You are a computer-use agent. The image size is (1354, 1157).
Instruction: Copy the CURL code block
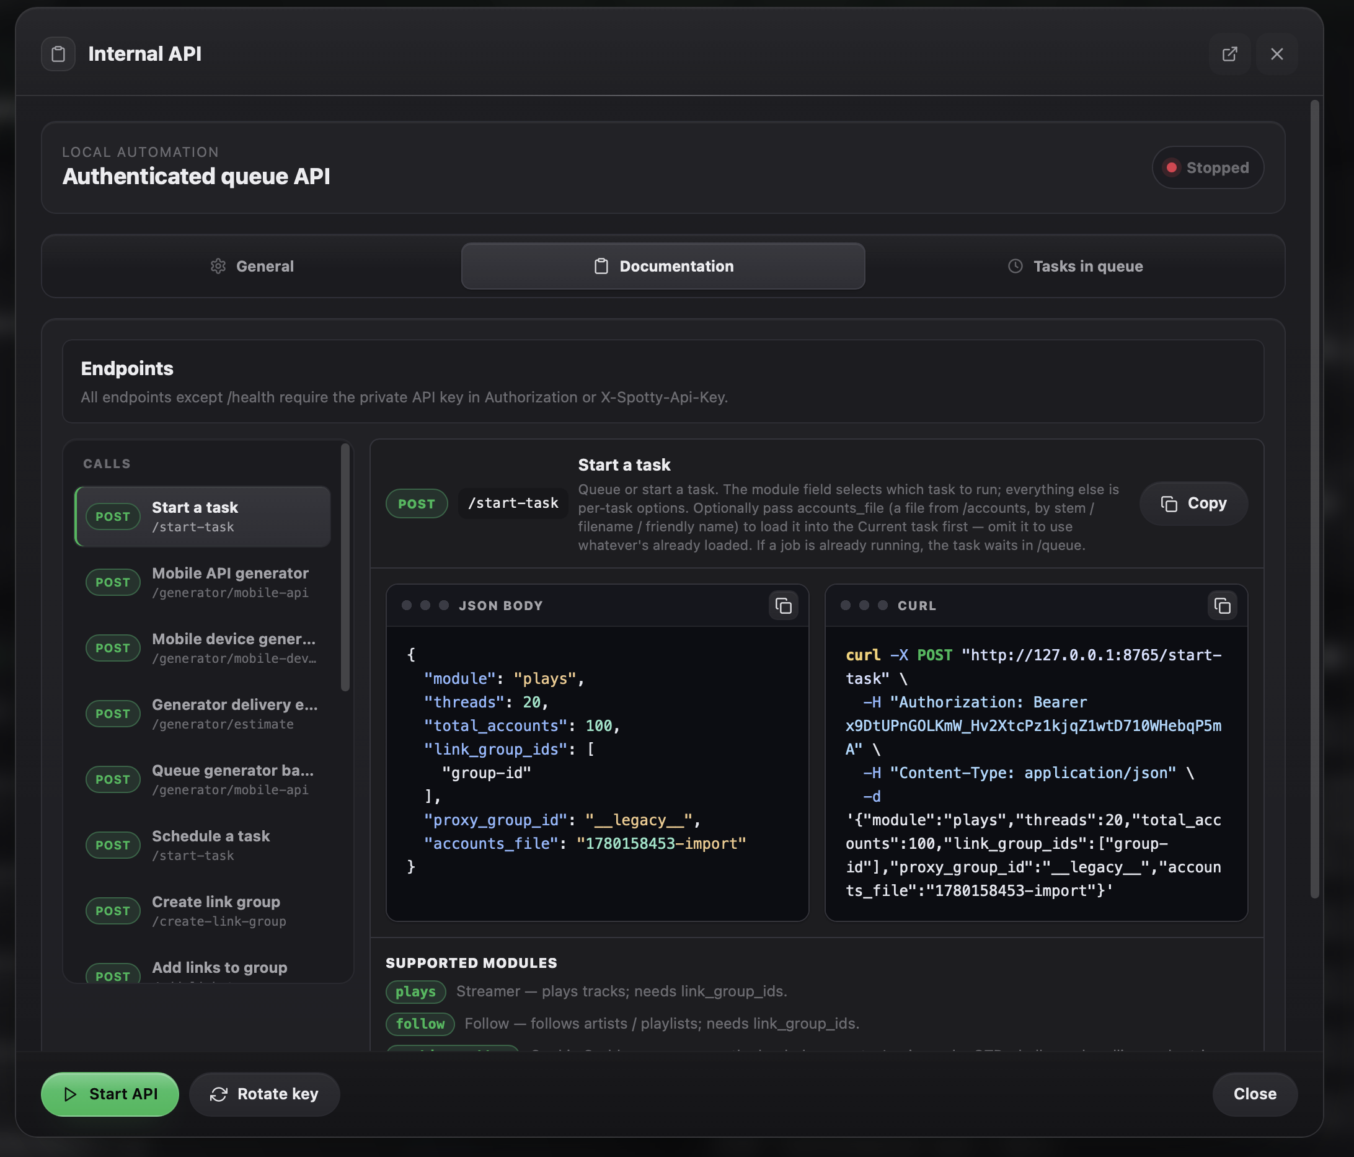(1222, 606)
